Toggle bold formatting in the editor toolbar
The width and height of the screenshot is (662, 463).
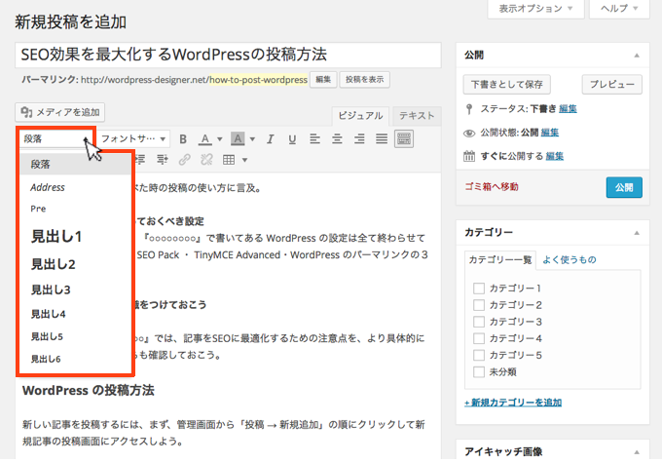pyautogui.click(x=183, y=139)
